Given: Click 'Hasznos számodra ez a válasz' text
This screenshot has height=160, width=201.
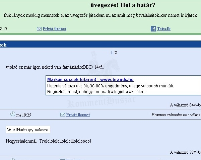Looking at the screenshot, I should [x=176, y=115].
